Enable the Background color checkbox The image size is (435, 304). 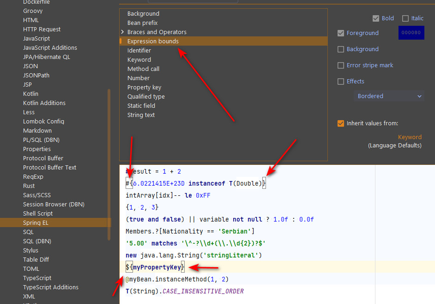tap(341, 49)
